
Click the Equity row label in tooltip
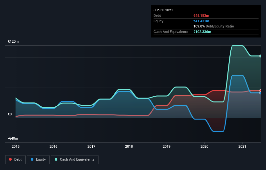click(x=158, y=21)
